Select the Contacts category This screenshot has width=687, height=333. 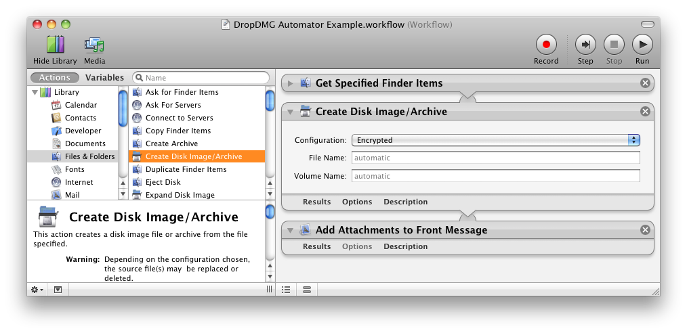[80, 118]
